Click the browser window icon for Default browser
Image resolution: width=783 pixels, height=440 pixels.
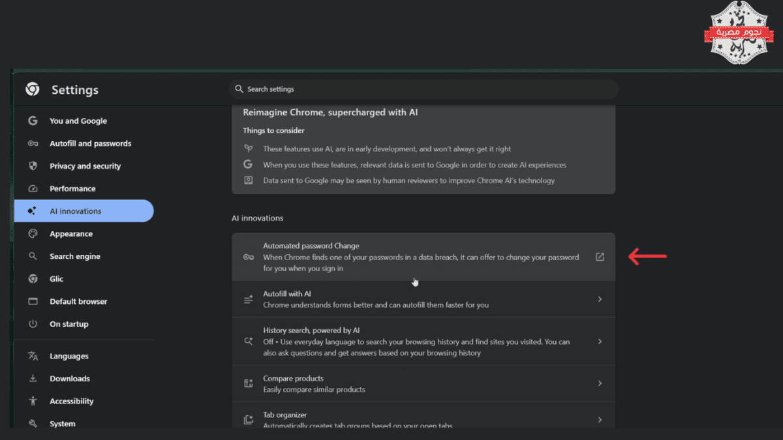[33, 301]
